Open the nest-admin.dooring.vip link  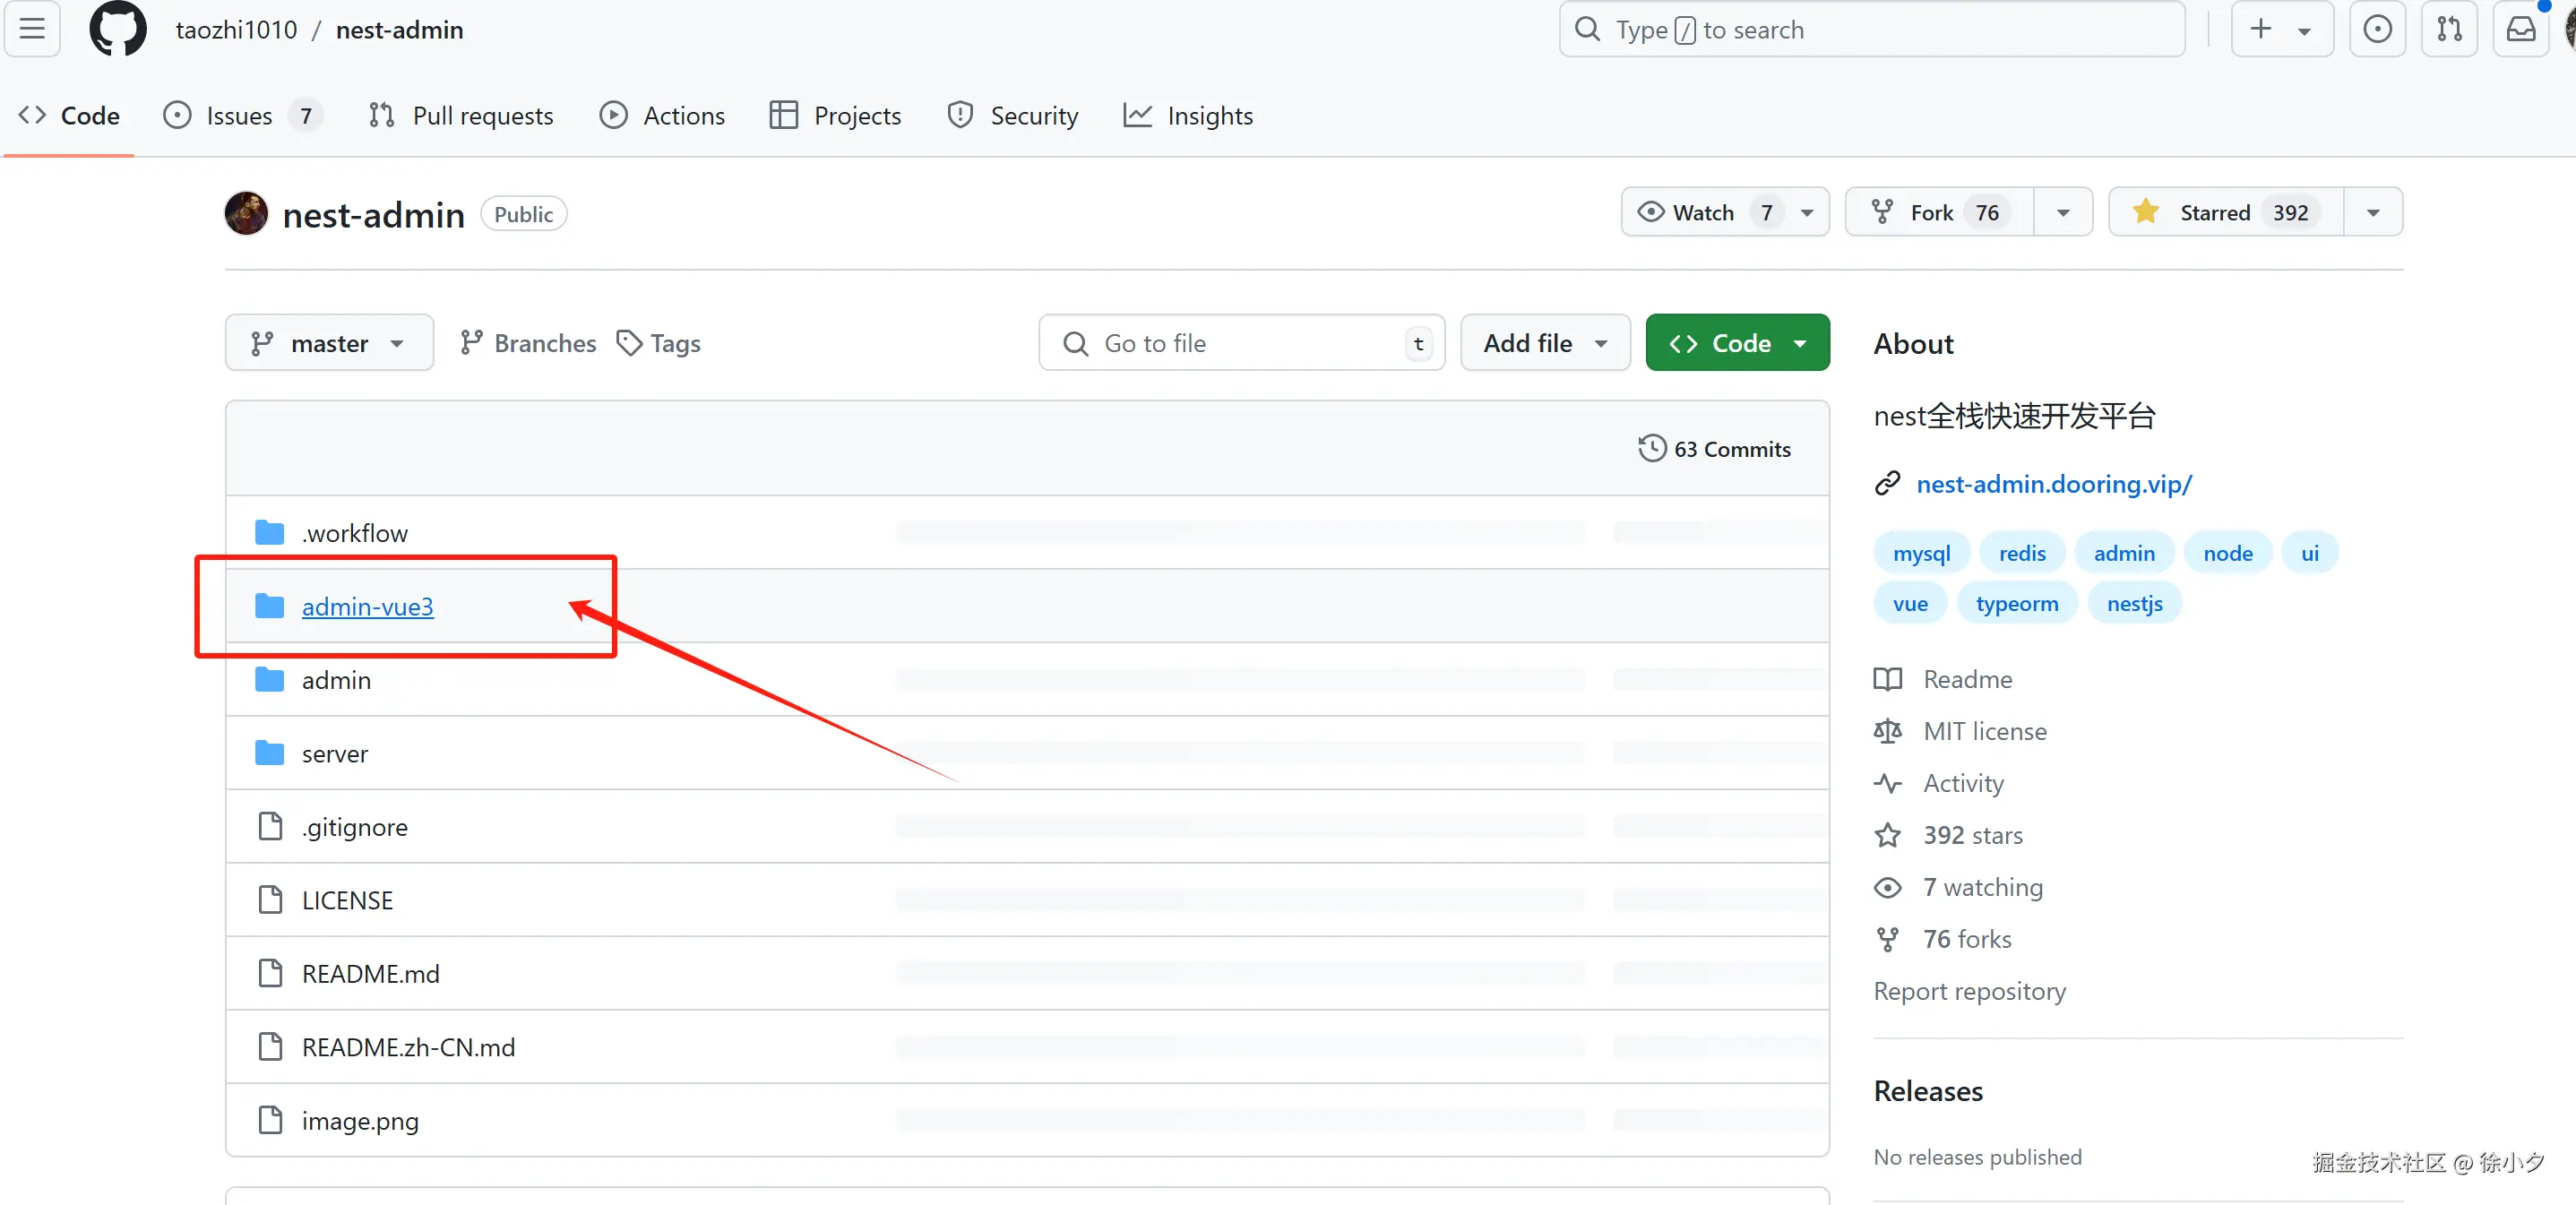[2053, 484]
